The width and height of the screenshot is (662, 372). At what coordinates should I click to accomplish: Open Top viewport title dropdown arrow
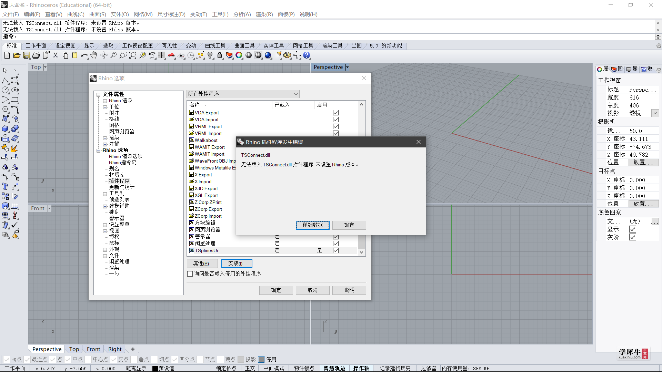point(45,67)
